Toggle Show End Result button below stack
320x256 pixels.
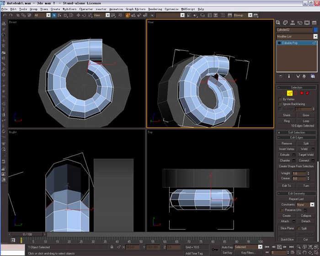point(289,76)
